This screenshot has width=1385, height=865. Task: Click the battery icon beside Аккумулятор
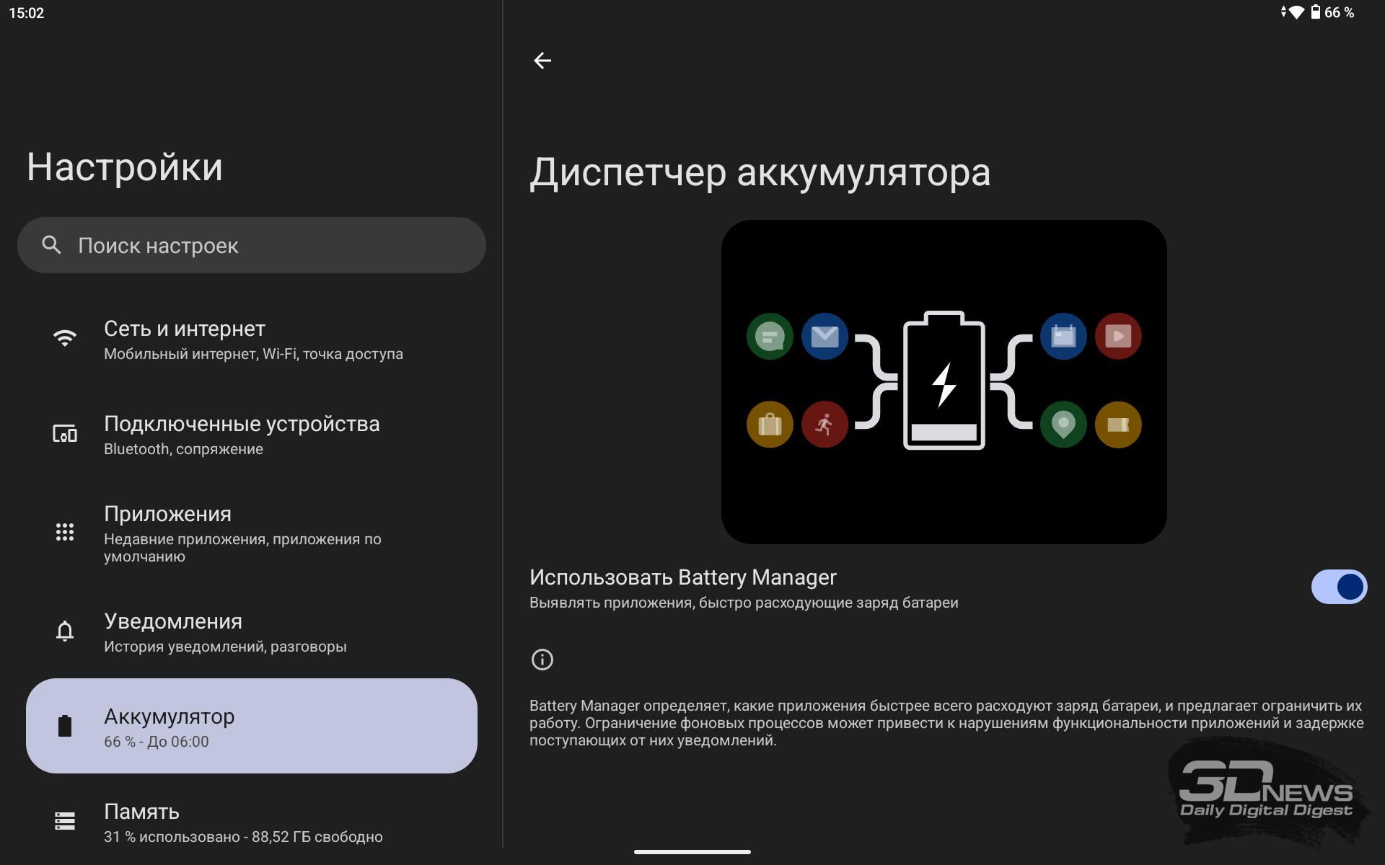click(x=65, y=726)
